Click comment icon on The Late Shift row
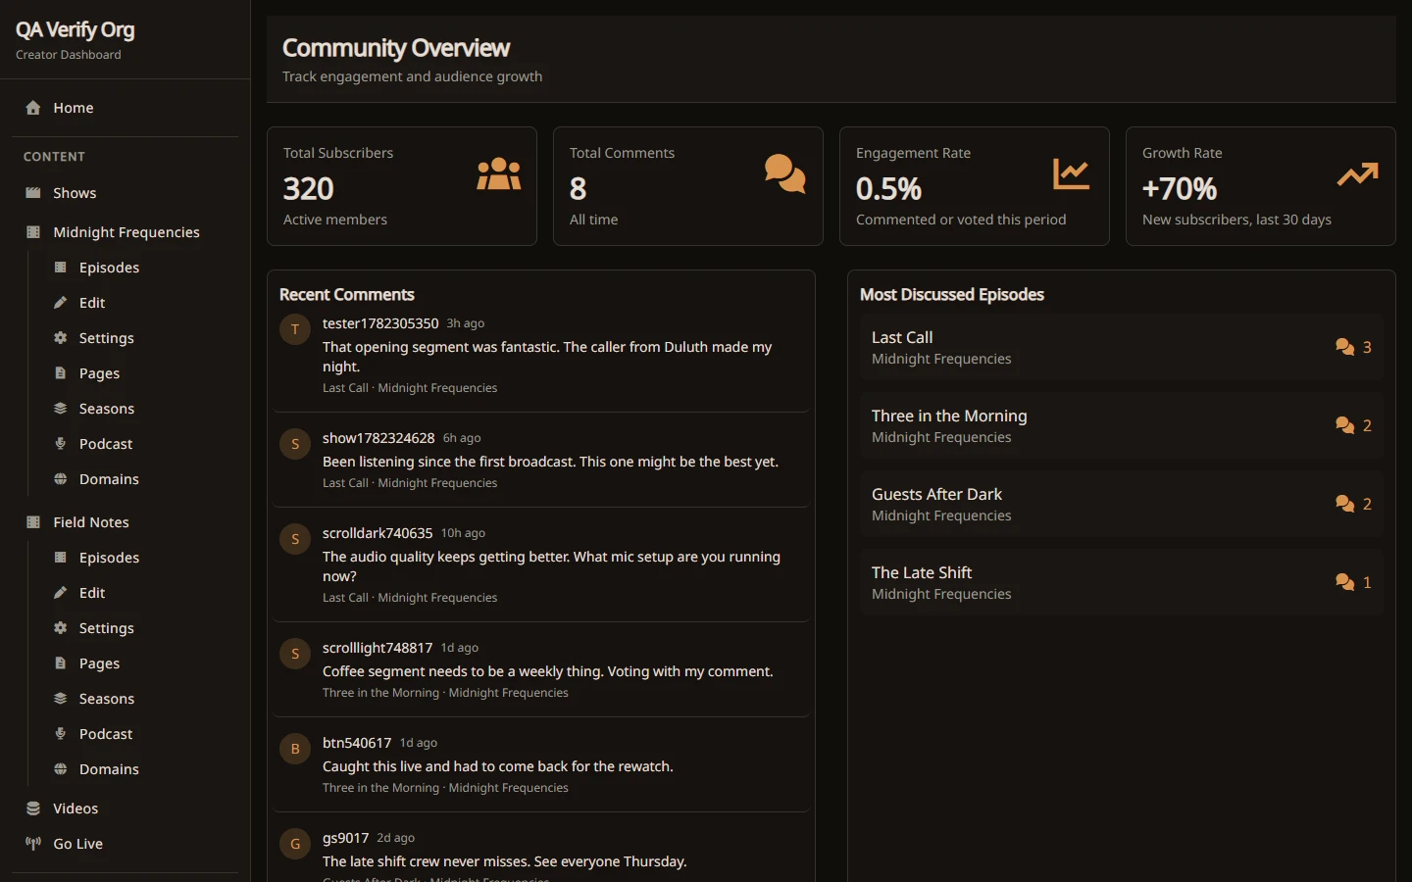The height and width of the screenshot is (882, 1412). [1345, 582]
